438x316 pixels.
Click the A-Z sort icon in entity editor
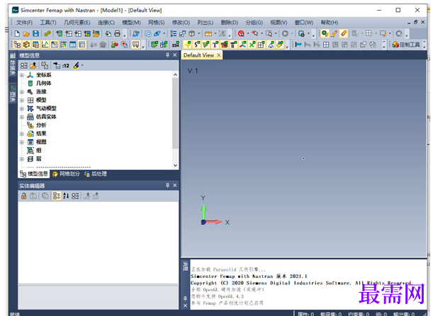coord(66,196)
